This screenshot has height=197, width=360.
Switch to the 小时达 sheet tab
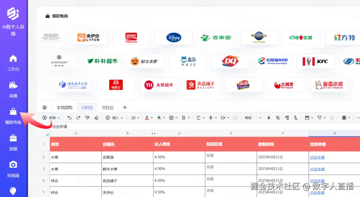point(87,108)
